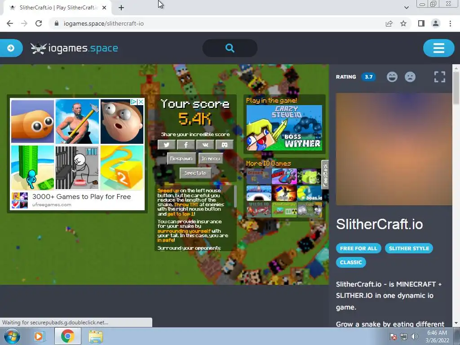Open the AdChoices info icon
The width and height of the screenshot is (460, 345).
point(134,102)
